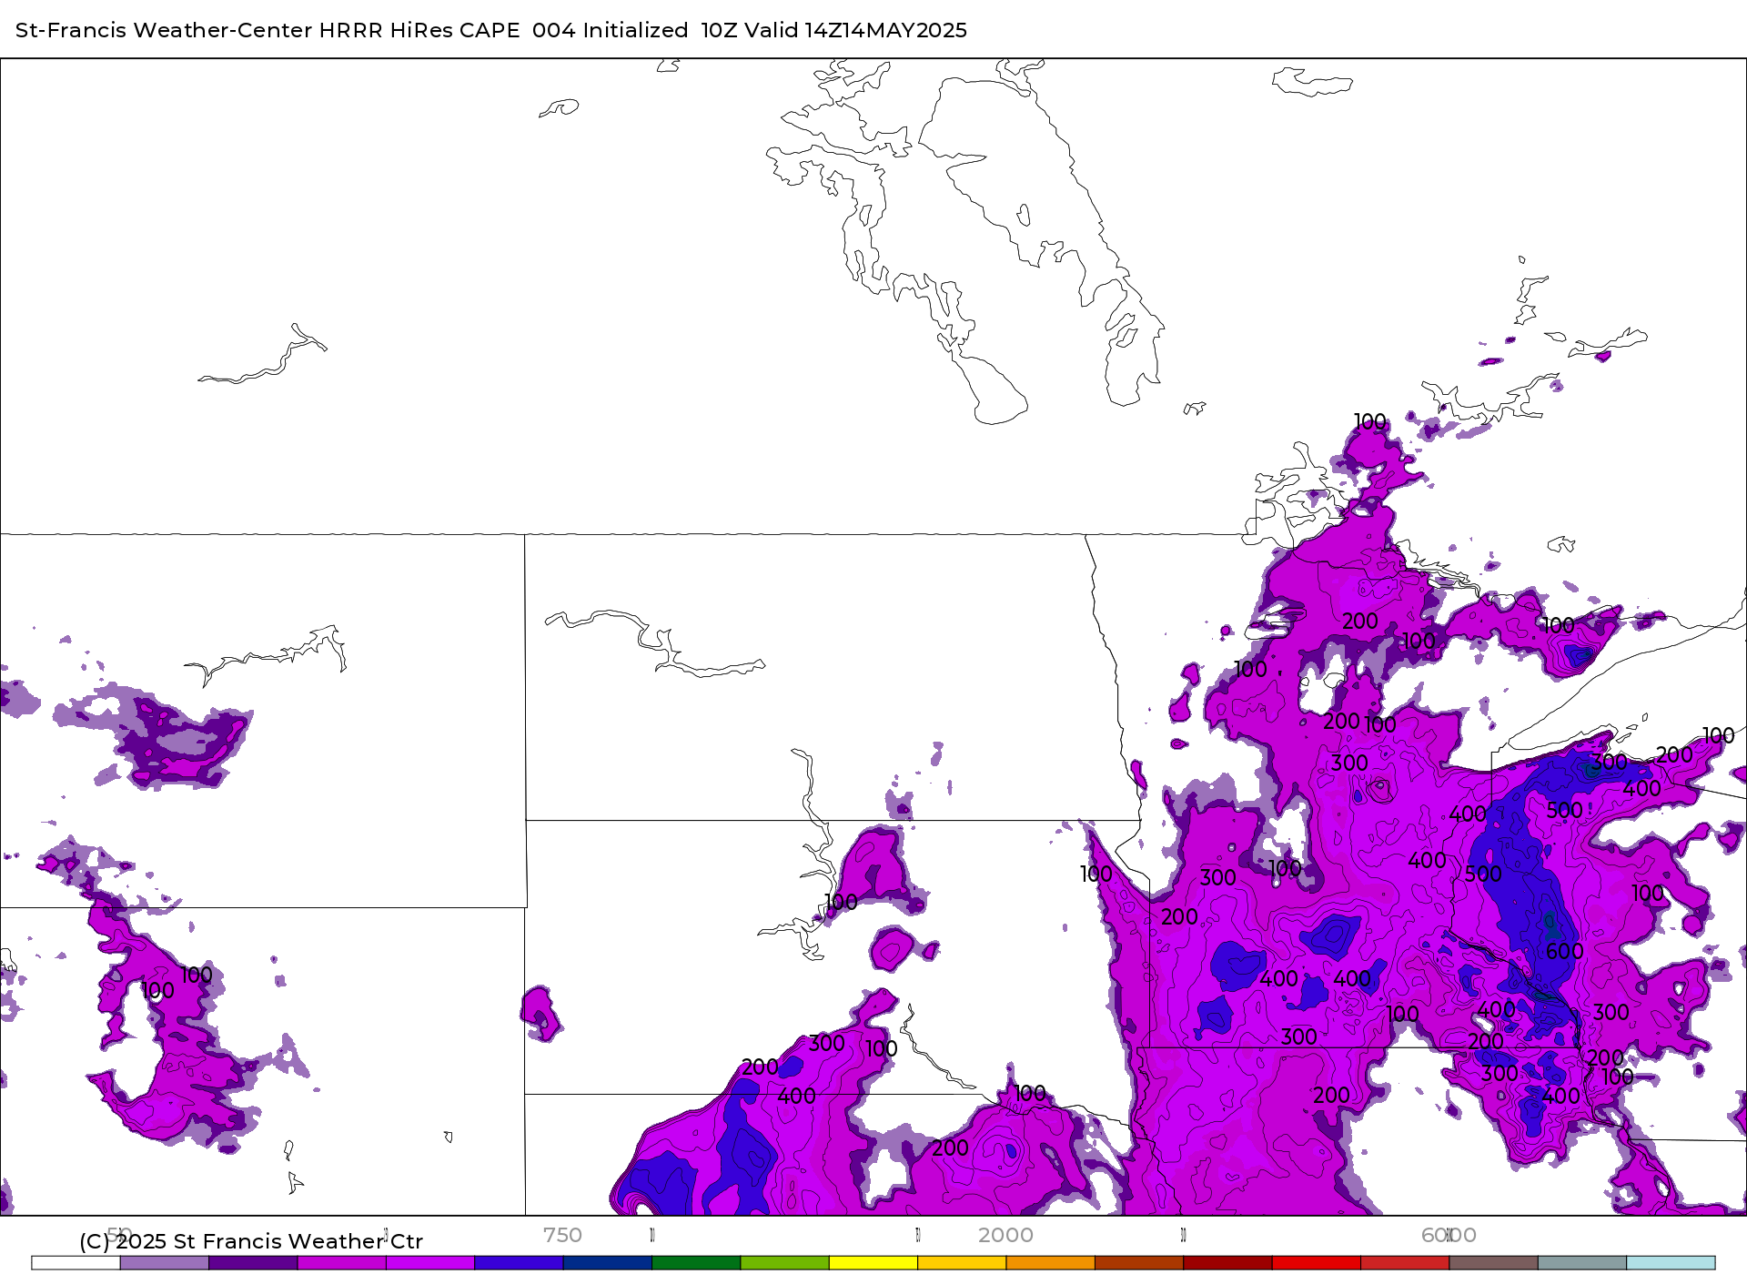1747x1274 pixels.
Task: Select the light lavender-purple colorbar swatch
Action: click(165, 1263)
